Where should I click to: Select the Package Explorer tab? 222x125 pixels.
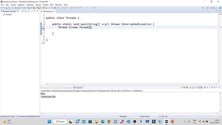pos(9,11)
